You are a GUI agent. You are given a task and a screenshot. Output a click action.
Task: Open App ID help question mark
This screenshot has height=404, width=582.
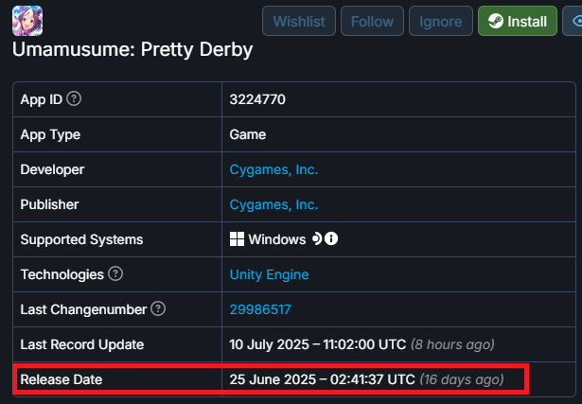coord(74,99)
